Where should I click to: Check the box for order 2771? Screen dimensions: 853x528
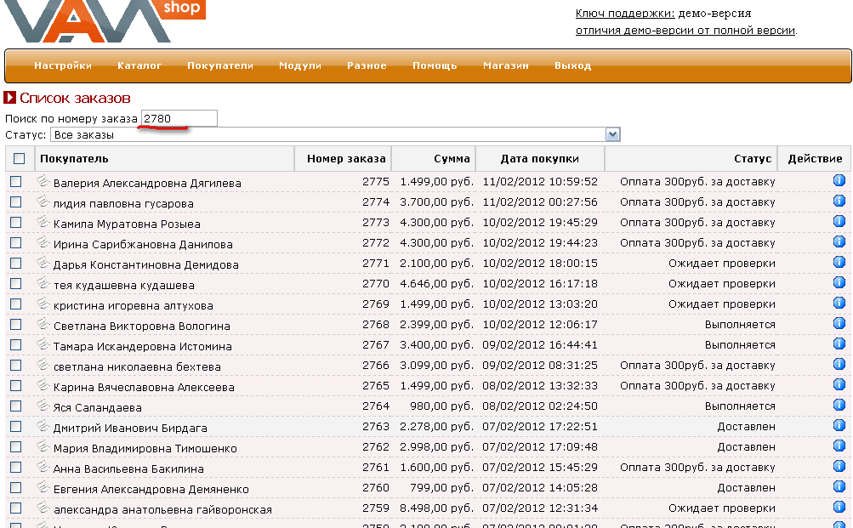16,264
